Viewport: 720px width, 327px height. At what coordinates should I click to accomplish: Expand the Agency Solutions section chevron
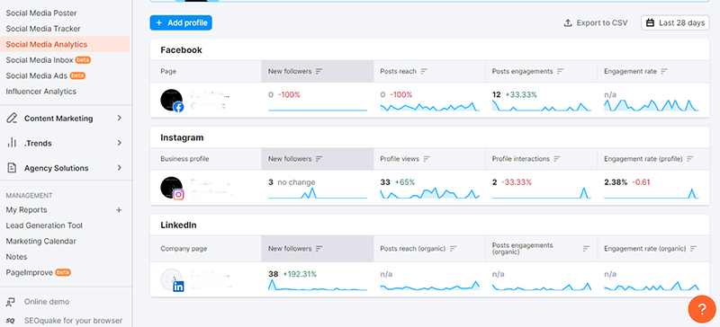coord(120,168)
